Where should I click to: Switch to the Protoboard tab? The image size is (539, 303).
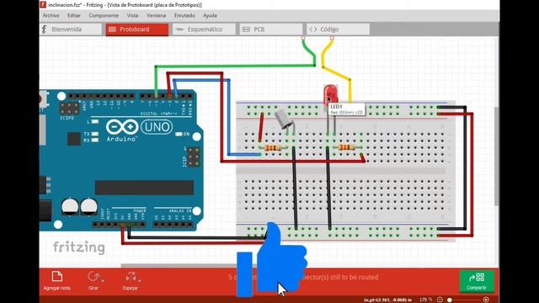click(137, 29)
